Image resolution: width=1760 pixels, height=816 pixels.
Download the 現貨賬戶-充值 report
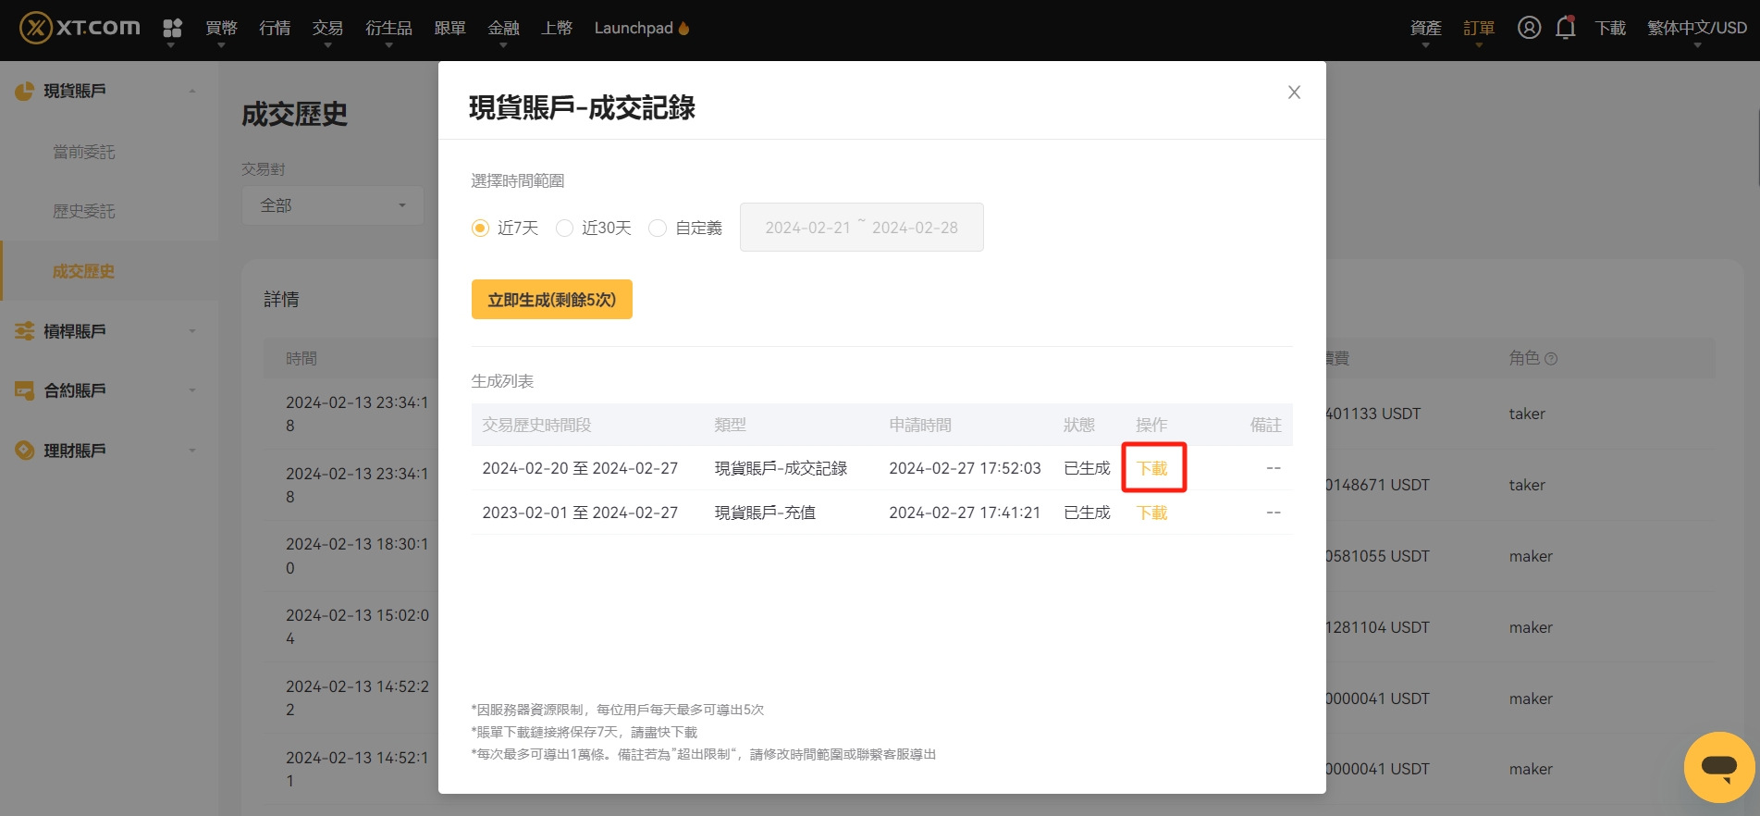pyautogui.click(x=1152, y=513)
